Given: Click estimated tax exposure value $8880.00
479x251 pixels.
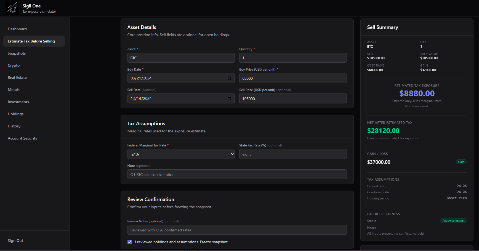Looking at the screenshot, I should coord(417,94).
